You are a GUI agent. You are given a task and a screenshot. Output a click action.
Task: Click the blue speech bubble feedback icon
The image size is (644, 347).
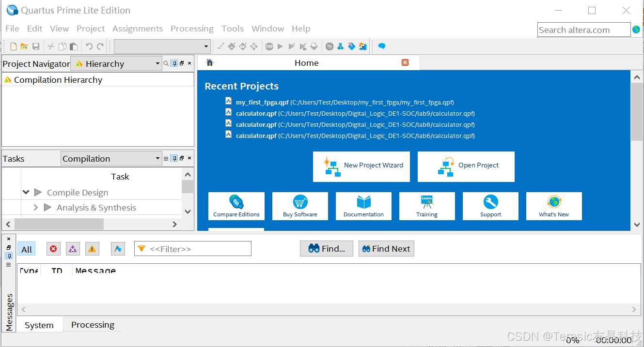click(x=382, y=46)
